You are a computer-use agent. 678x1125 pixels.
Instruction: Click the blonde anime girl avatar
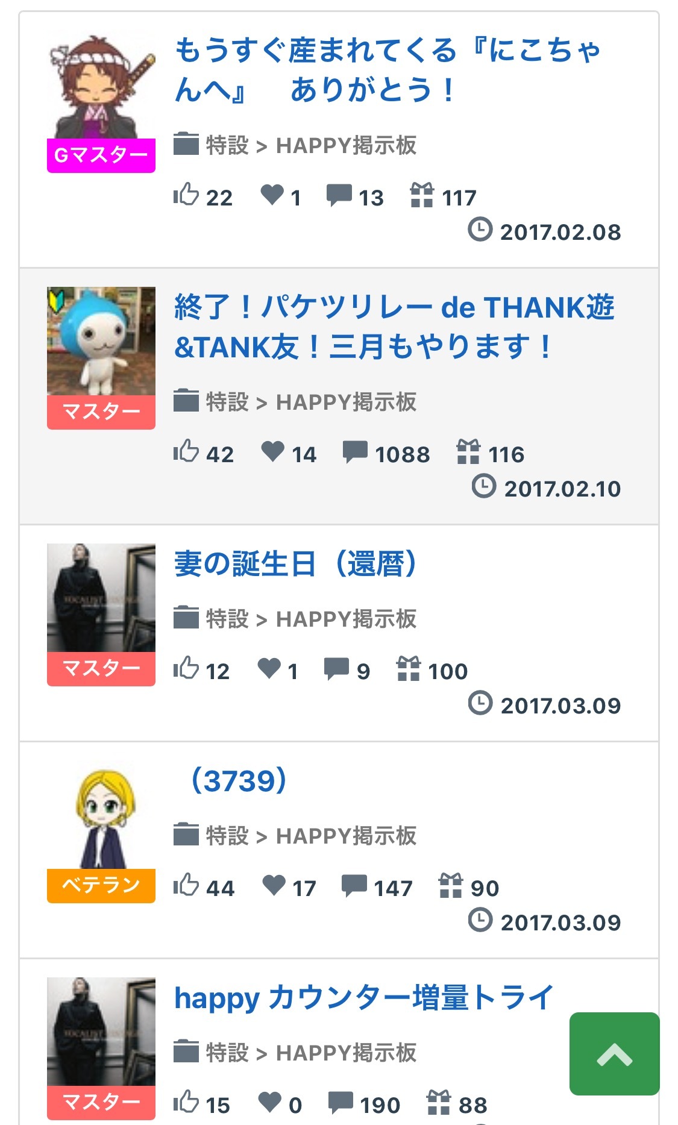tap(101, 818)
